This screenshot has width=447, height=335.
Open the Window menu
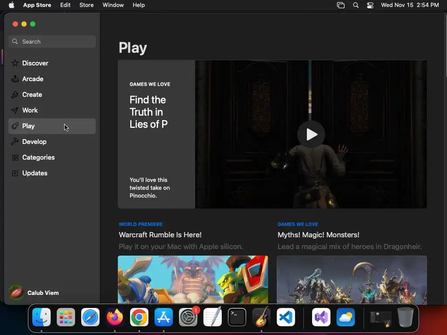point(113,5)
